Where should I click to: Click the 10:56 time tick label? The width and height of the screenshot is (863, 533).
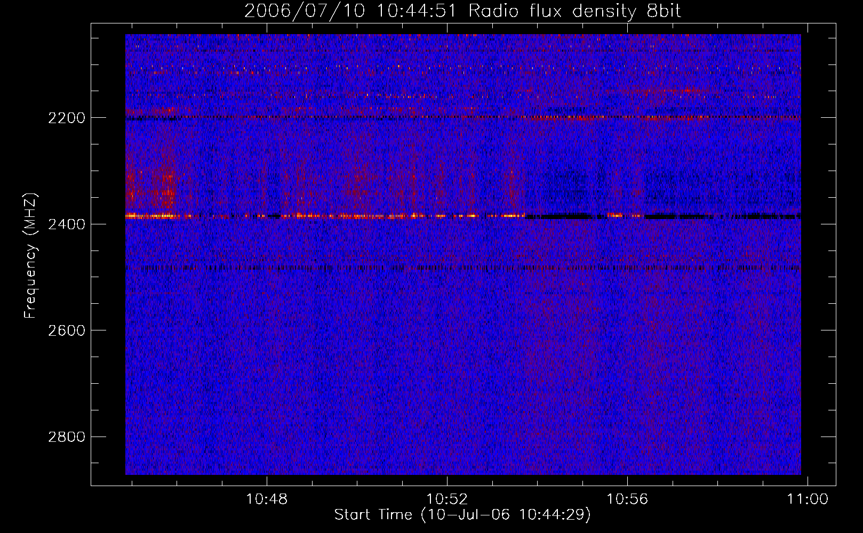tap(627, 499)
